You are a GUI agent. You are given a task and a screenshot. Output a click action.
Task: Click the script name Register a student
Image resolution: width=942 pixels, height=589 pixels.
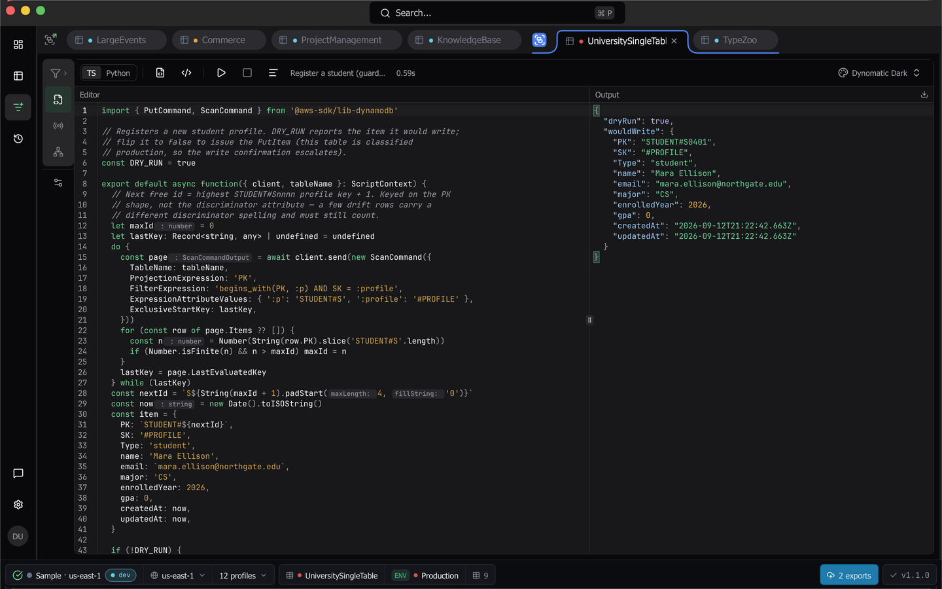click(338, 73)
